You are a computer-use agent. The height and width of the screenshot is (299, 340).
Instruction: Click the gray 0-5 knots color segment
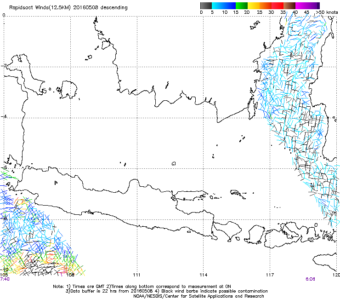pos(206,6)
